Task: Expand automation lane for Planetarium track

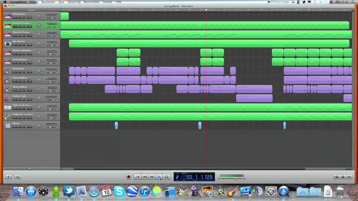Action: coord(30,17)
